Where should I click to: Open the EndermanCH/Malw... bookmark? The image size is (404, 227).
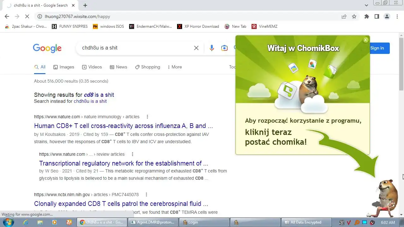pyautogui.click(x=151, y=26)
